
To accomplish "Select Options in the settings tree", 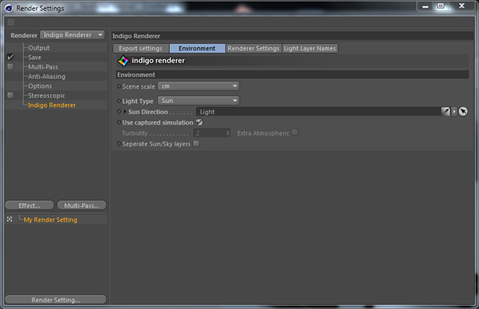I will click(40, 86).
